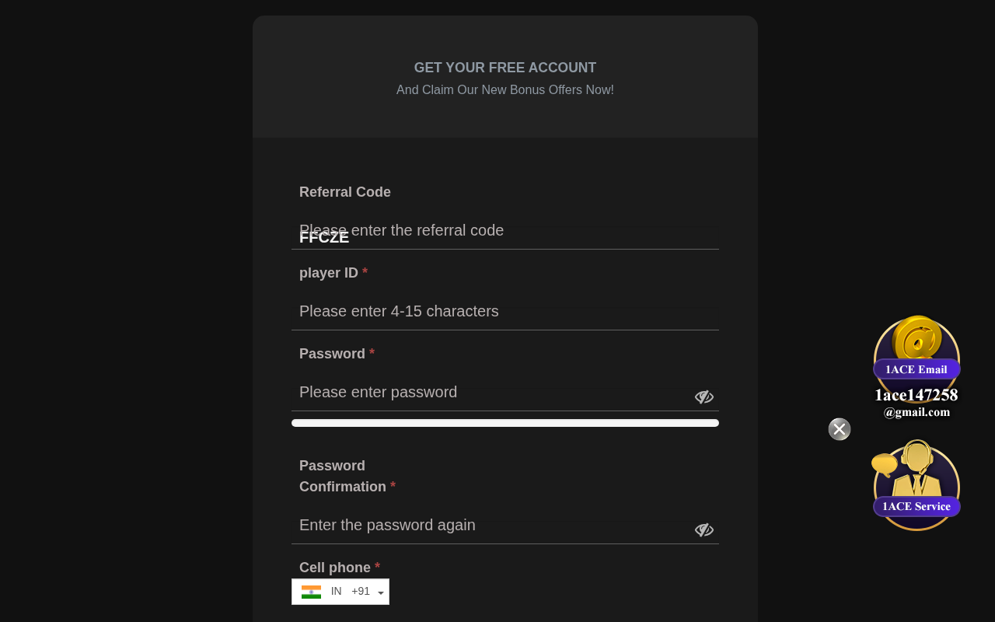Image resolution: width=995 pixels, height=622 pixels.
Task: Click the yellow chat bubble icon
Action: coord(884,464)
